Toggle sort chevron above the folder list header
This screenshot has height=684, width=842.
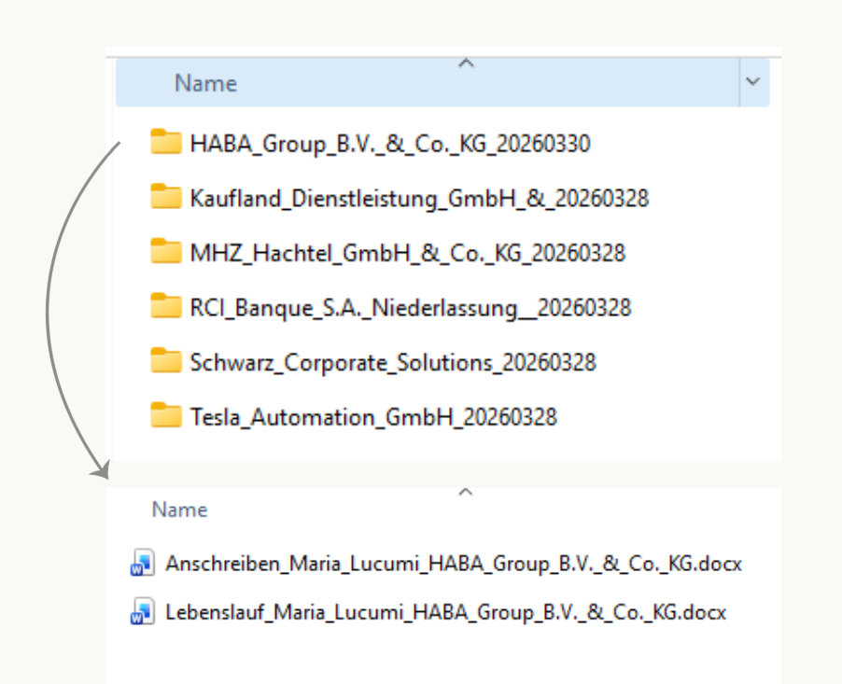click(467, 63)
